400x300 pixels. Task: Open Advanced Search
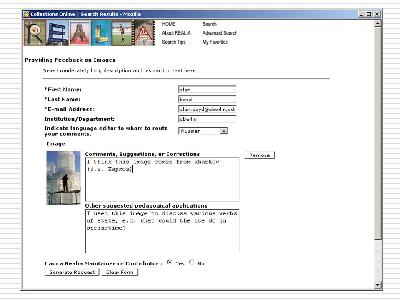(220, 33)
